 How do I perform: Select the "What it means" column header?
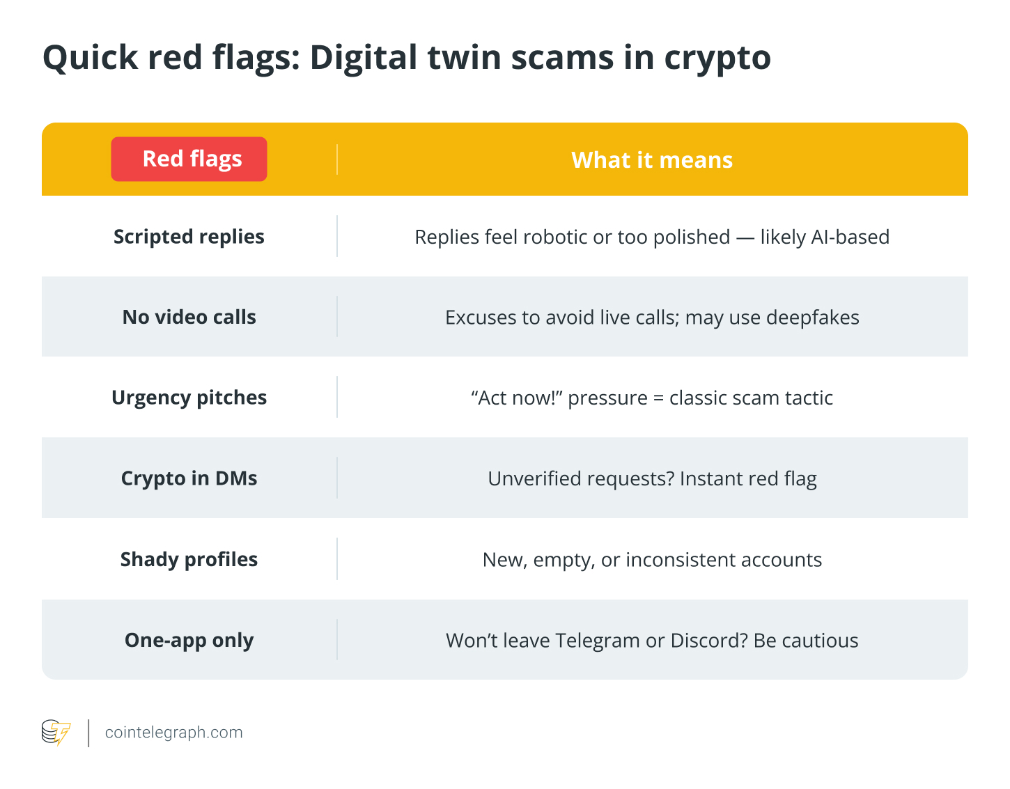point(652,160)
